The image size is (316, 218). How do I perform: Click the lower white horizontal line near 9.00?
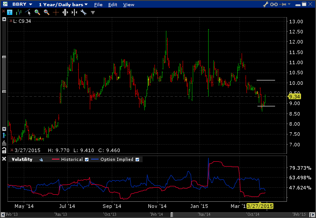pyautogui.click(x=266, y=106)
